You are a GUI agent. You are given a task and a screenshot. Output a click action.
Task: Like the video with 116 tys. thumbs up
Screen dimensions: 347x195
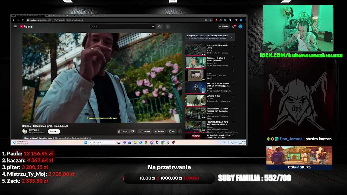(123, 131)
